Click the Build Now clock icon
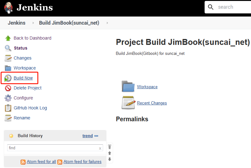Image resolution: width=251 pixels, height=168 pixels. tap(8, 78)
